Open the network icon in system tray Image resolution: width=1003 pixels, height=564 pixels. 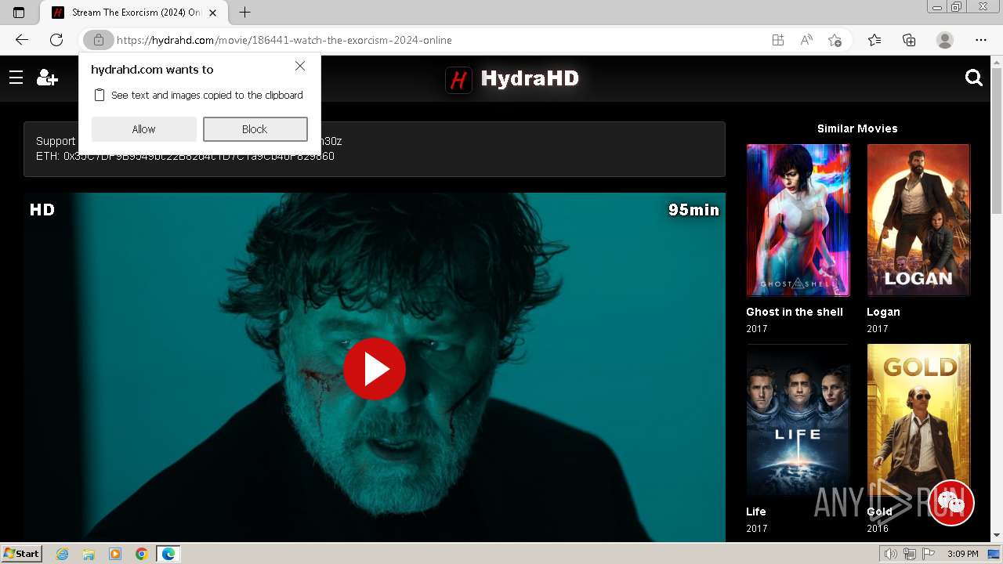(910, 554)
